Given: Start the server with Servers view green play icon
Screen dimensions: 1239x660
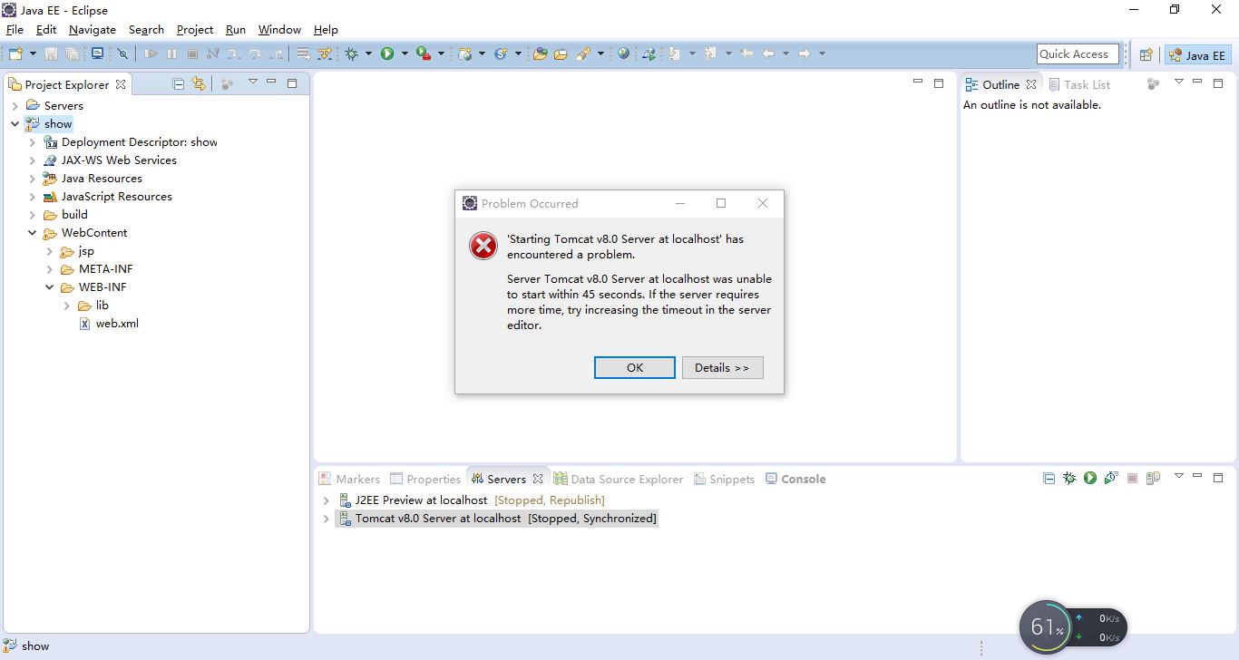Looking at the screenshot, I should 1090,478.
